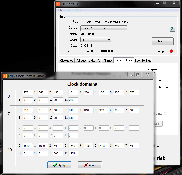Screen dimensions: 182x175
Task: Select the Temperatures tab
Action: point(124,60)
